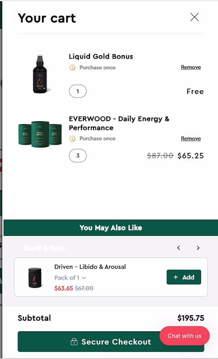Viewport: 218px width, 359px height.
Task: Click the purchase once coin icon for EVERWOOD
Action: tap(72, 139)
